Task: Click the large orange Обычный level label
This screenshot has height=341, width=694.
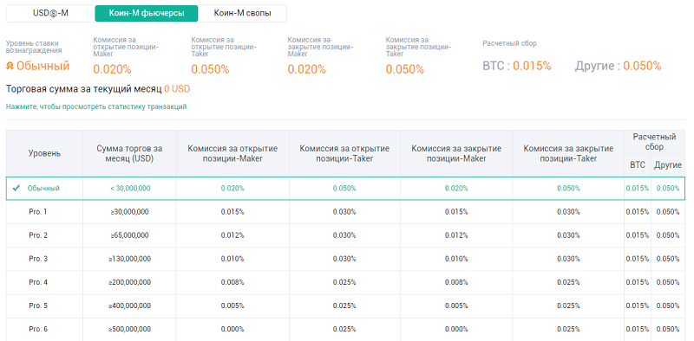Action: click(43, 67)
